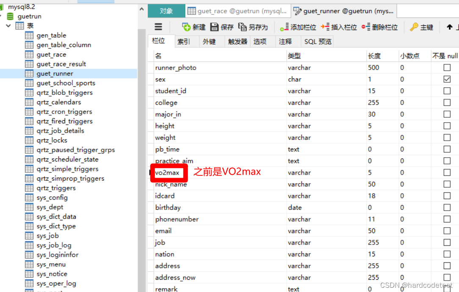
Task: Click the type cell of pb_time row
Action: tap(326, 149)
